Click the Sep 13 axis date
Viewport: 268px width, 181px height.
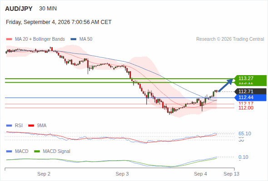coord(231,174)
